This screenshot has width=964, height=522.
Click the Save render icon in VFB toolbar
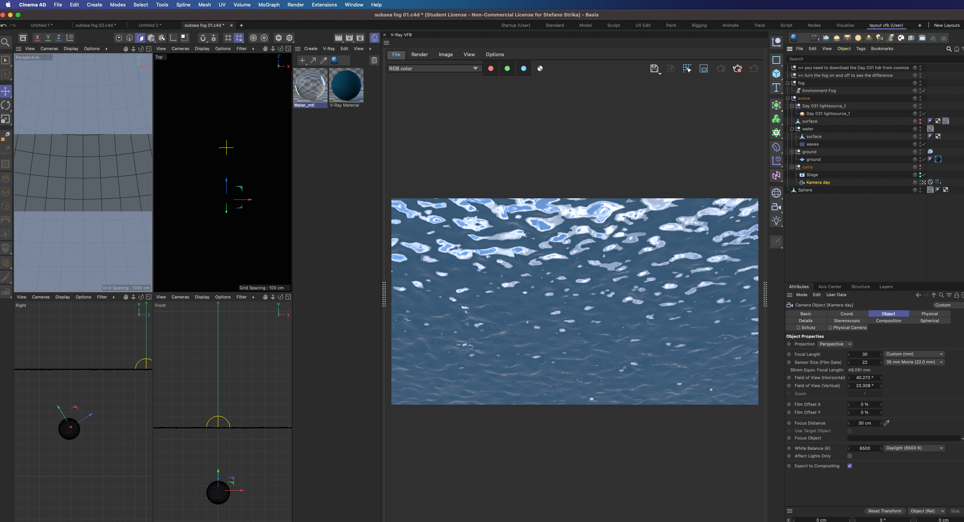(654, 69)
